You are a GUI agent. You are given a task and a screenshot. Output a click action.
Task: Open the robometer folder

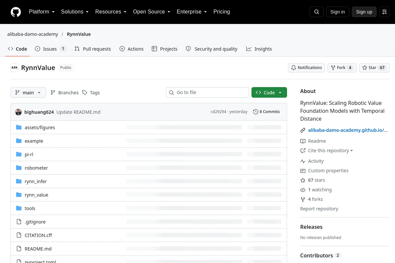tap(36, 168)
